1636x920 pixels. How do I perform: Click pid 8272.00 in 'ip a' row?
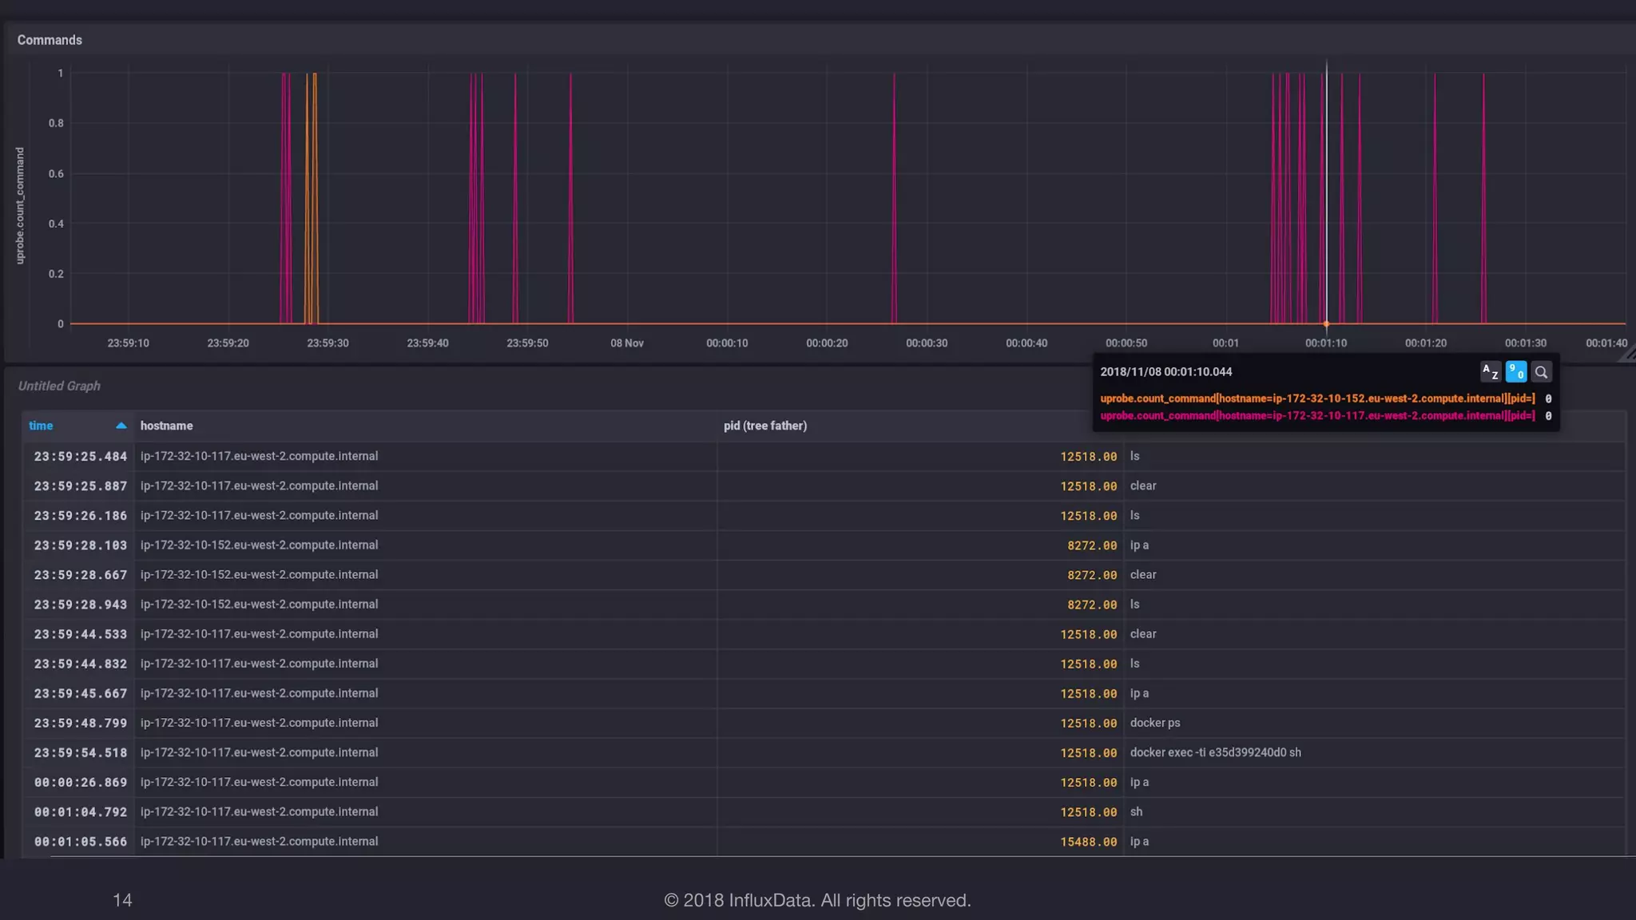[x=1091, y=545]
